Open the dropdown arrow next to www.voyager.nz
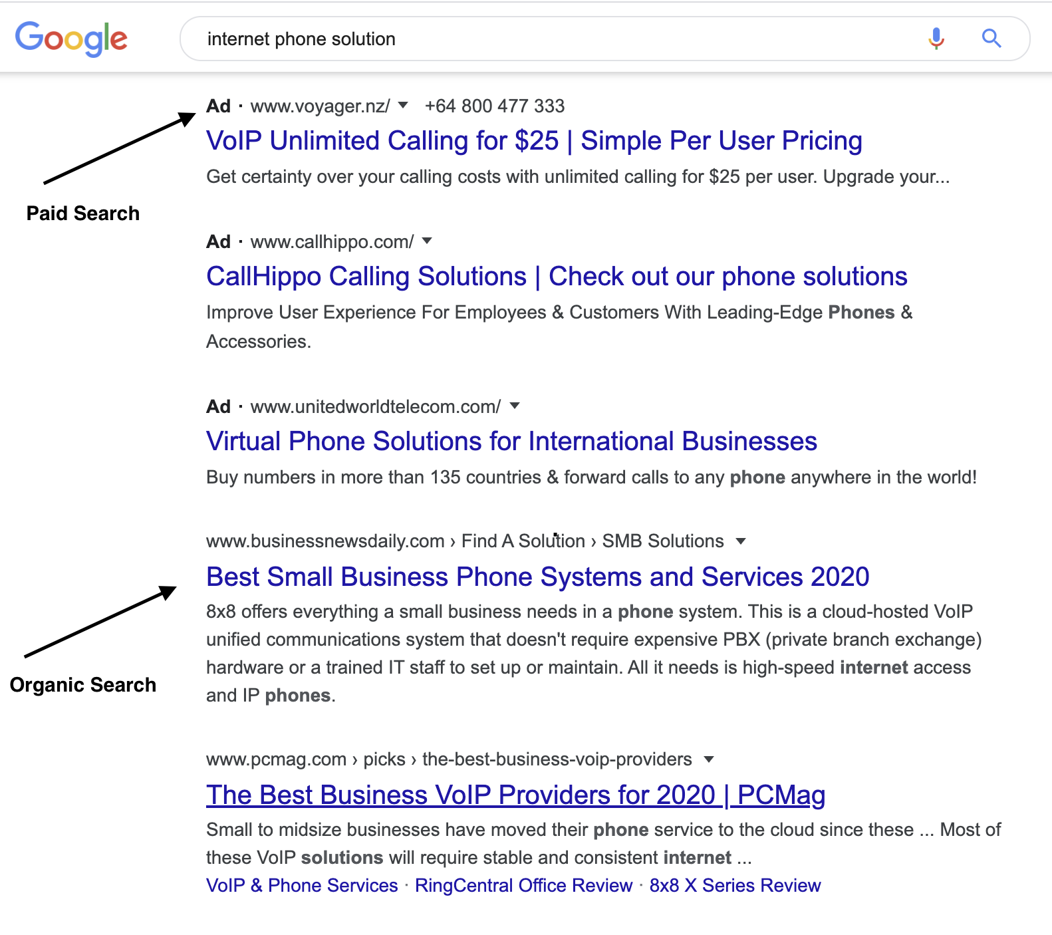 pos(403,105)
